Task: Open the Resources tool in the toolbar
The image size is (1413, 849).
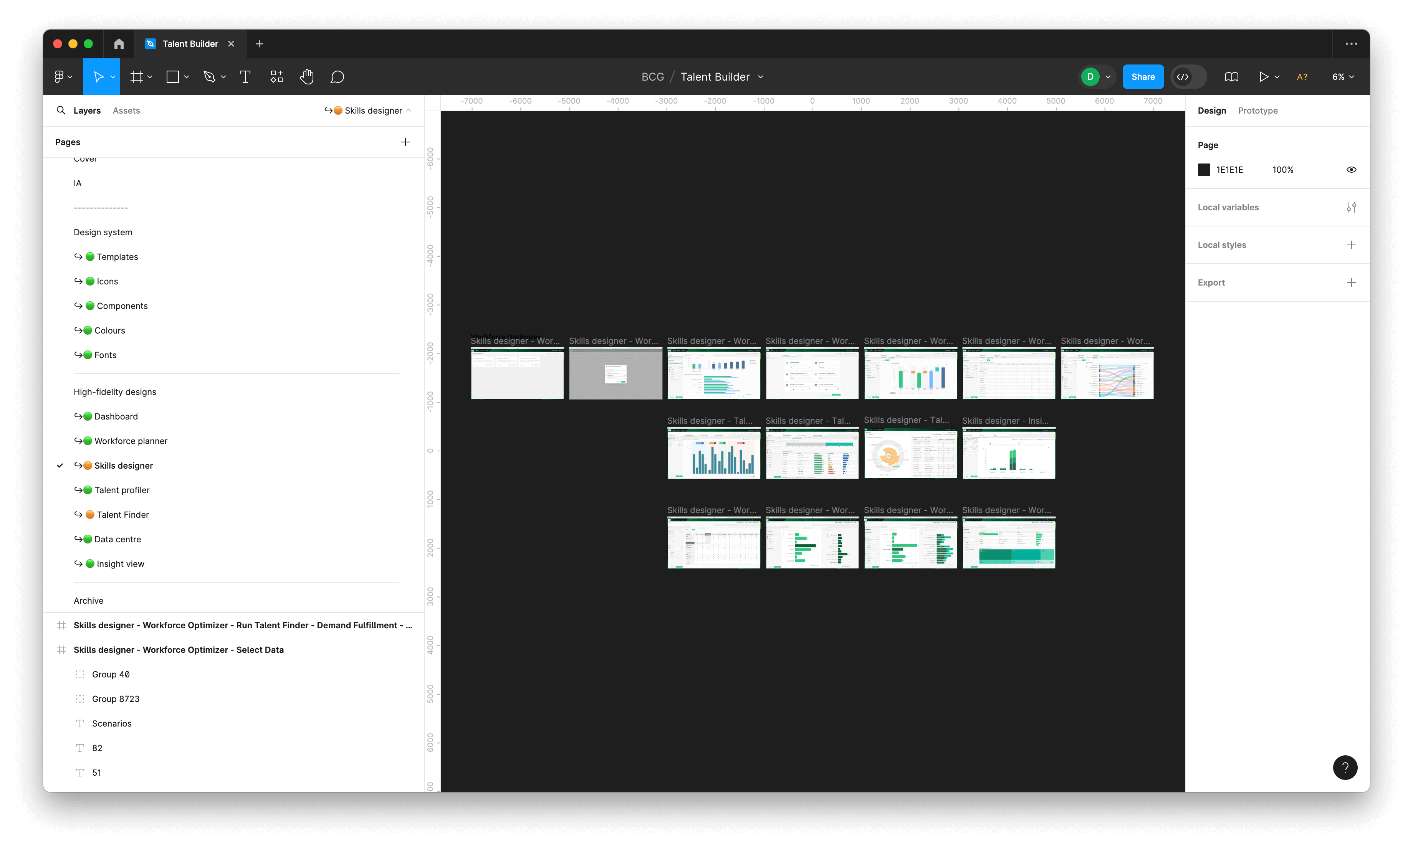Action: tap(276, 77)
